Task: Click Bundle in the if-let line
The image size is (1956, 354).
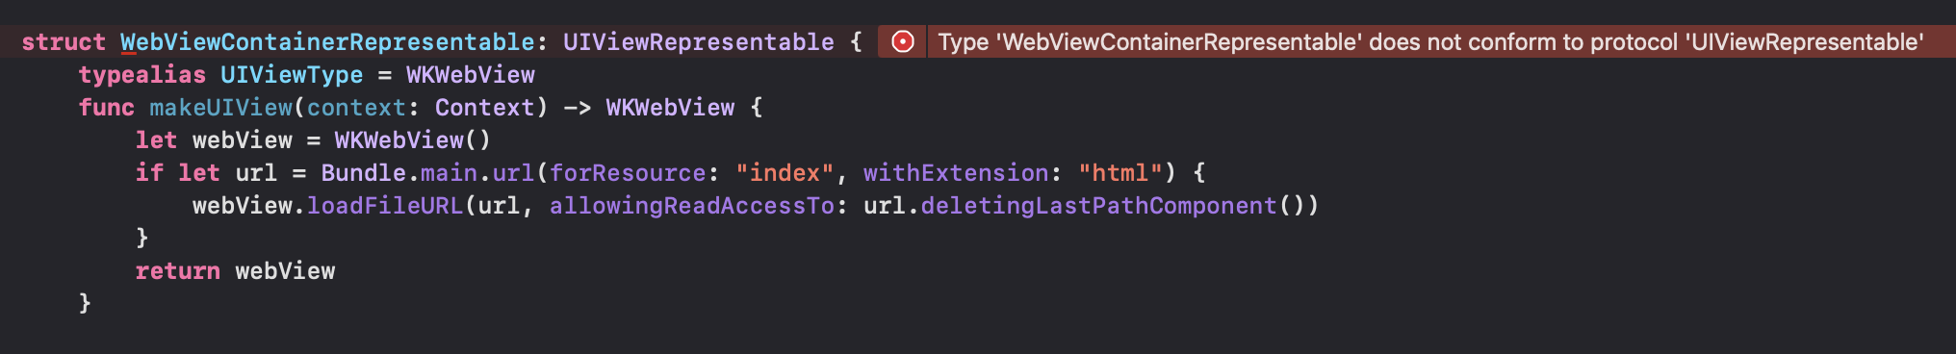Action: click(x=363, y=172)
